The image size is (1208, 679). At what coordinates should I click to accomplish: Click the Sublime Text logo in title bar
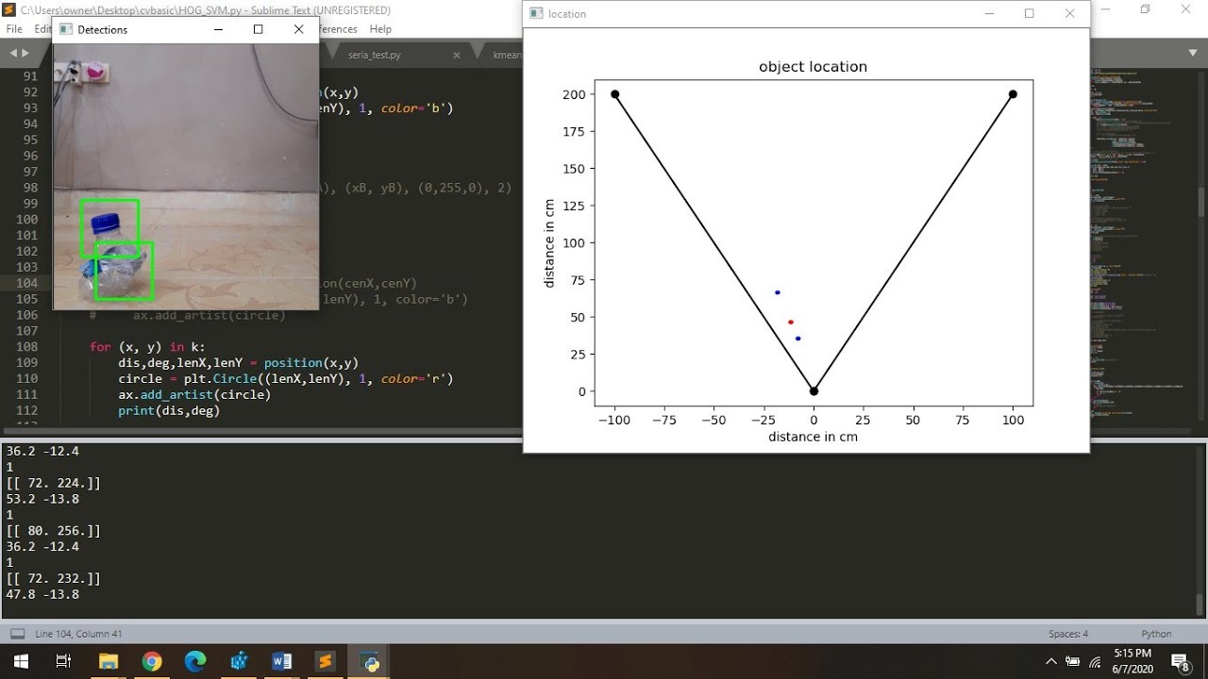coord(9,10)
